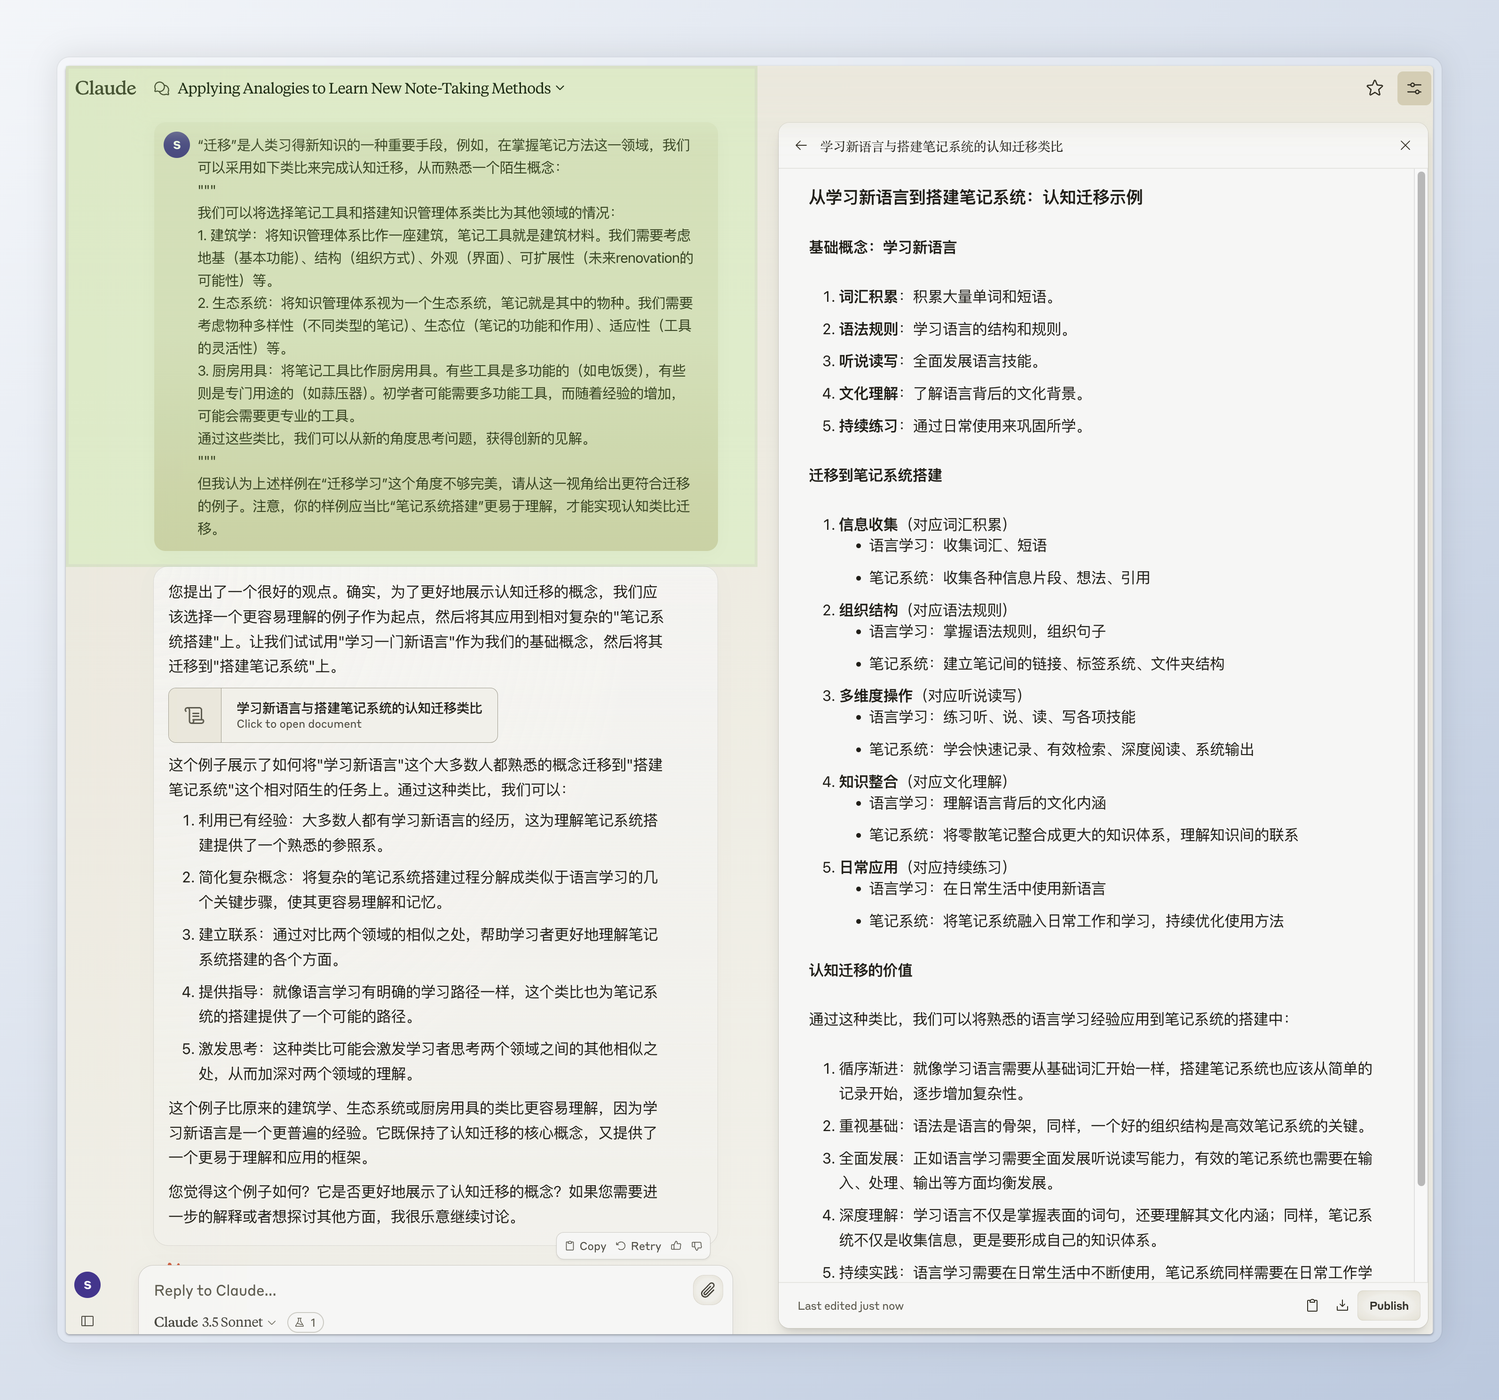The height and width of the screenshot is (1400, 1499).
Task: Star this conversation
Action: point(1374,88)
